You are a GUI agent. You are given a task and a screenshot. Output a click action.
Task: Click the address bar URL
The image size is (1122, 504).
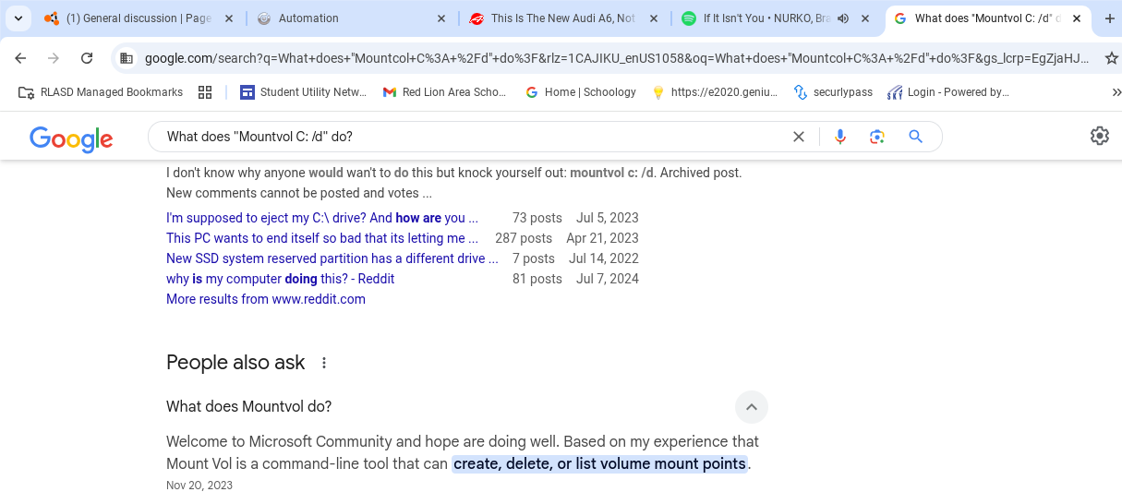tap(617, 58)
